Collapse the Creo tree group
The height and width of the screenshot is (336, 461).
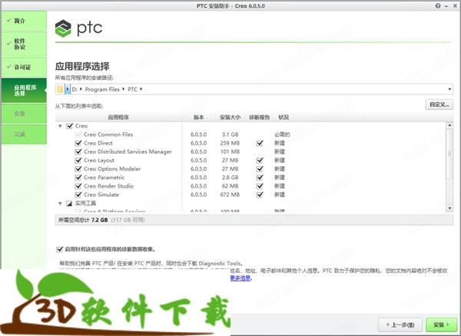60,126
